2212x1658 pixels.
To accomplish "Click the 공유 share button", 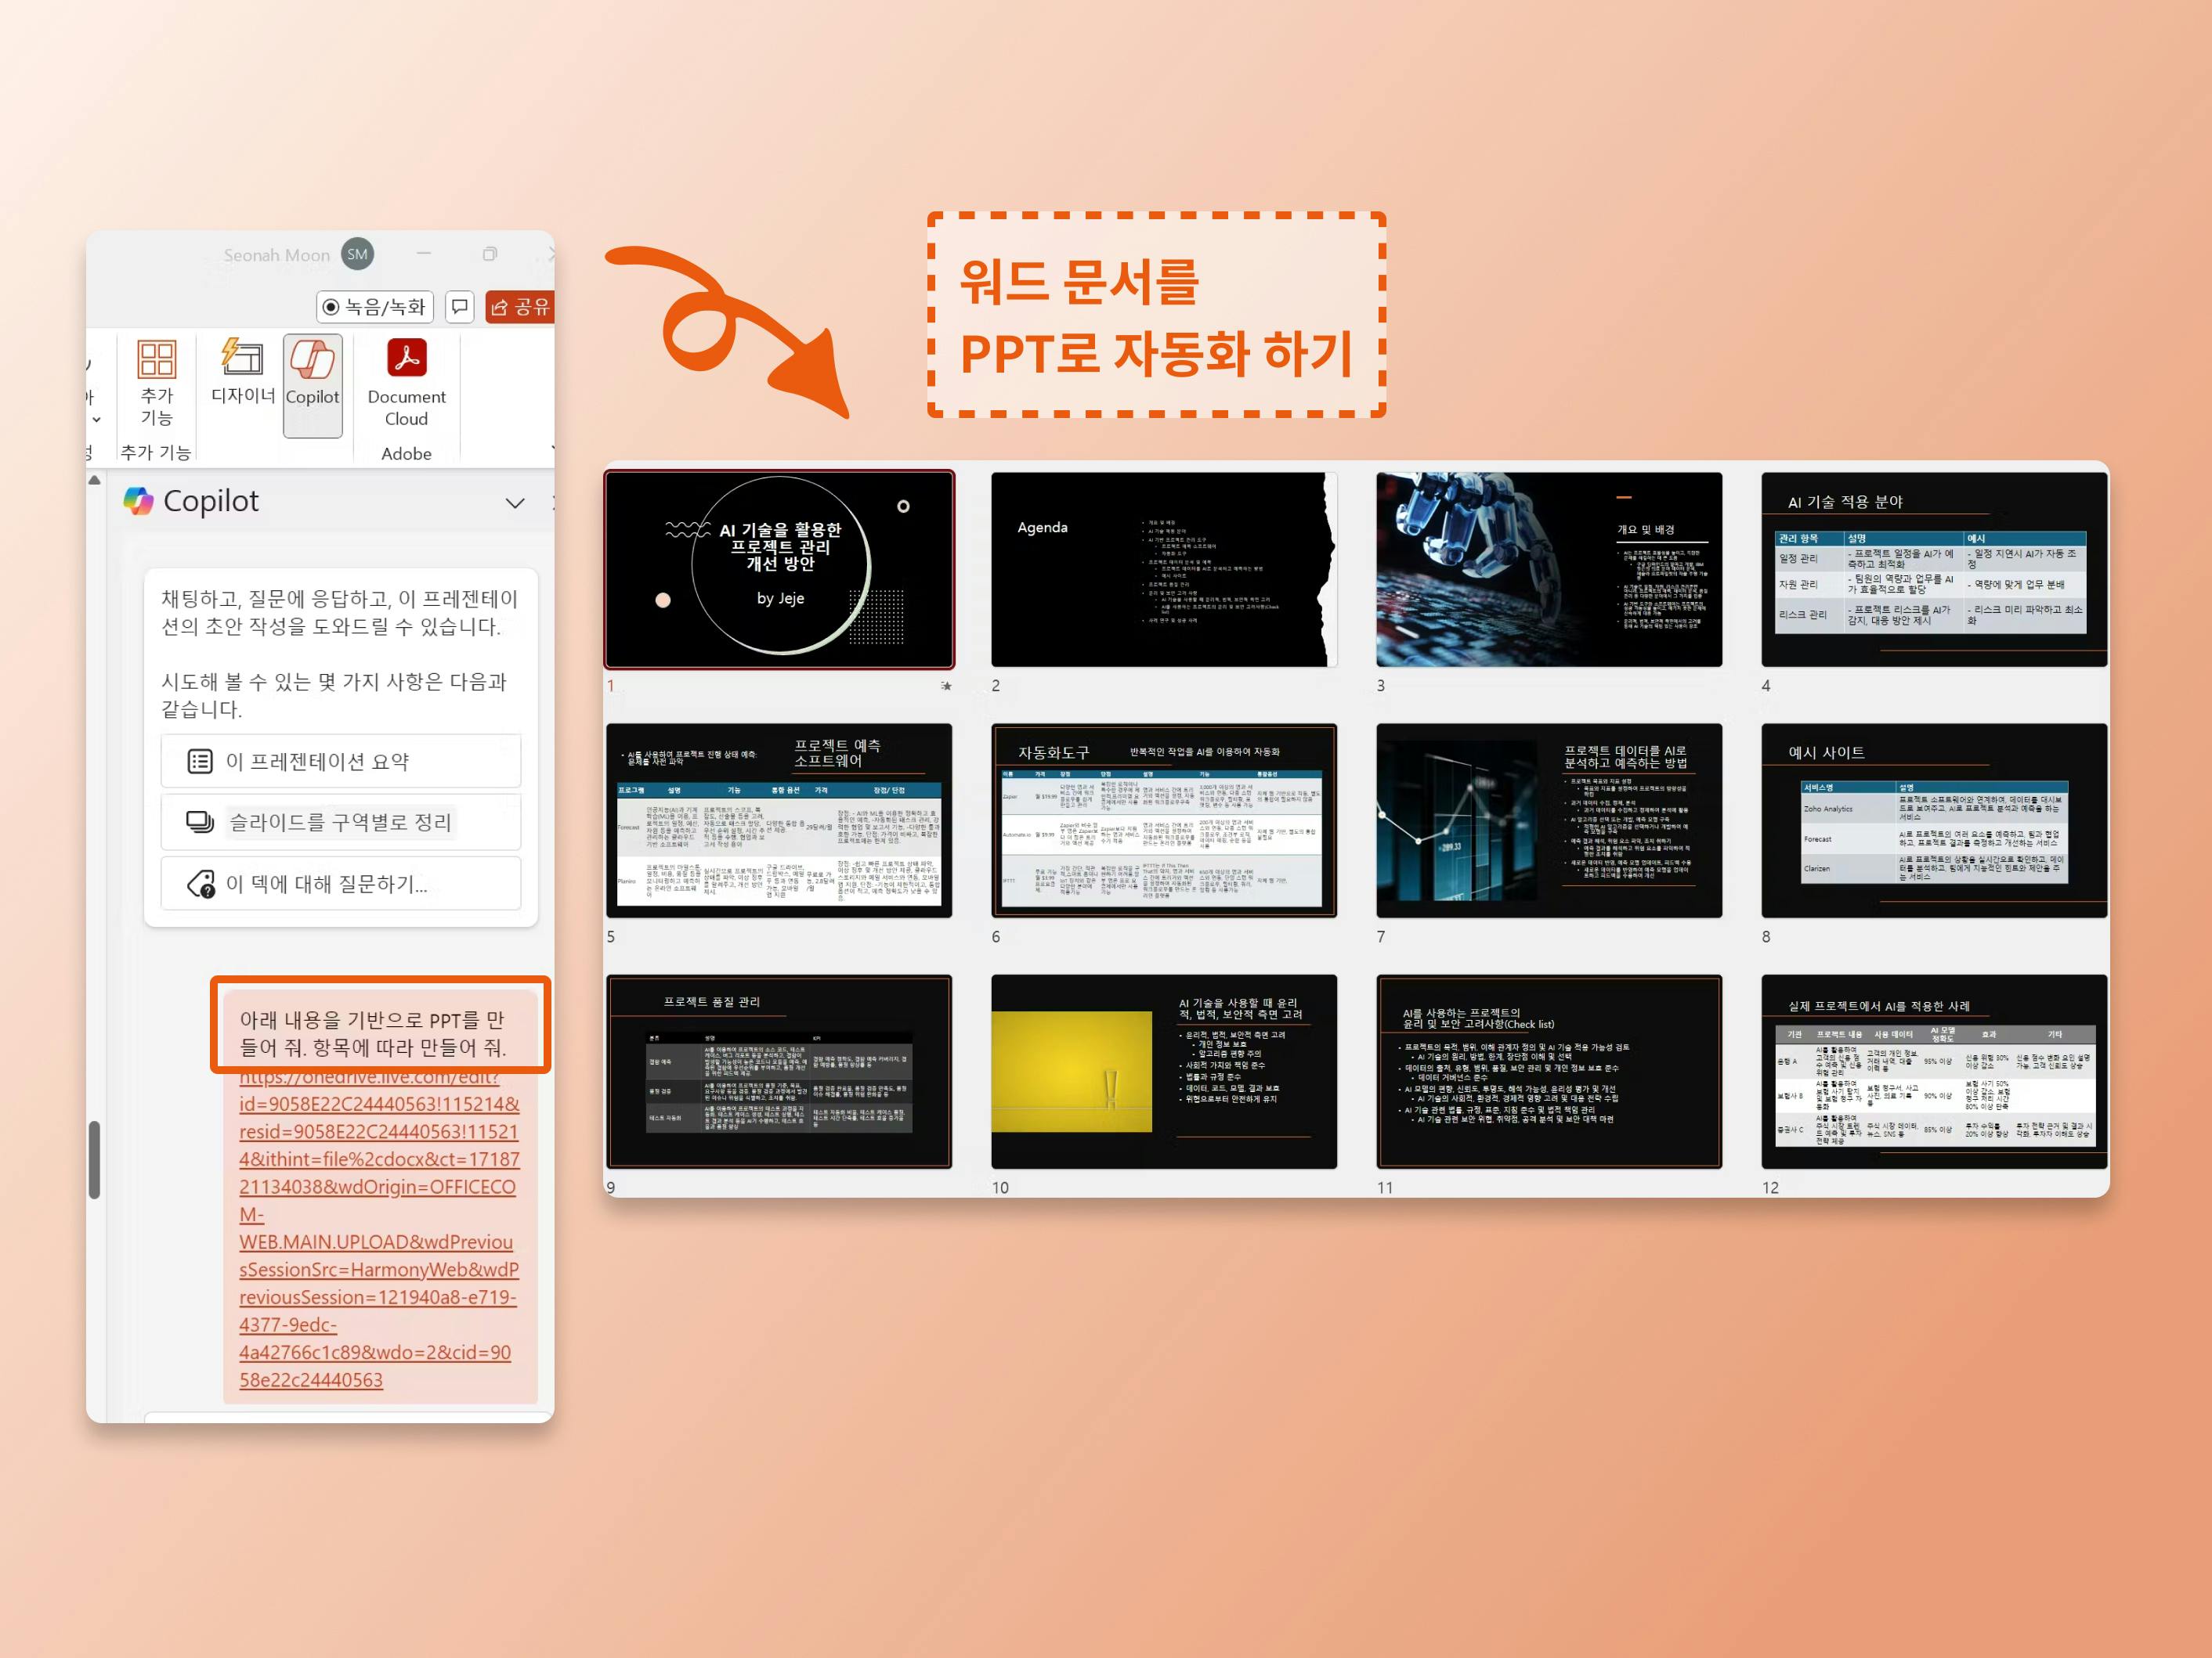I will click(x=520, y=306).
